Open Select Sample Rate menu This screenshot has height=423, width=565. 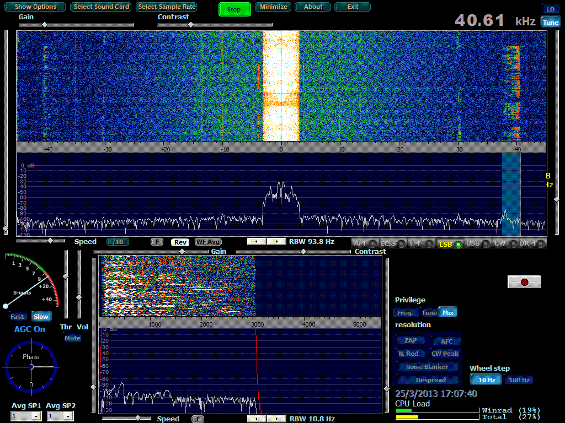point(167,7)
